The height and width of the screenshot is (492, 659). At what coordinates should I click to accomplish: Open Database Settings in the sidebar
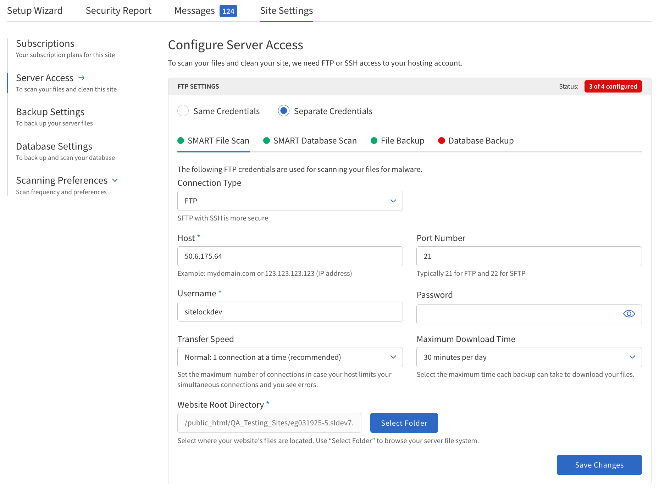tap(54, 146)
